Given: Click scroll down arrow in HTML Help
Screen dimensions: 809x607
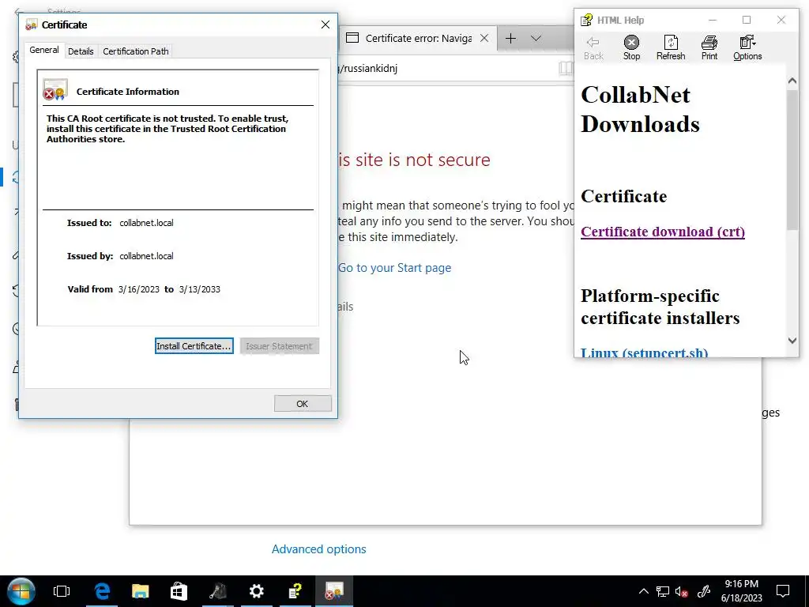Looking at the screenshot, I should click(792, 340).
